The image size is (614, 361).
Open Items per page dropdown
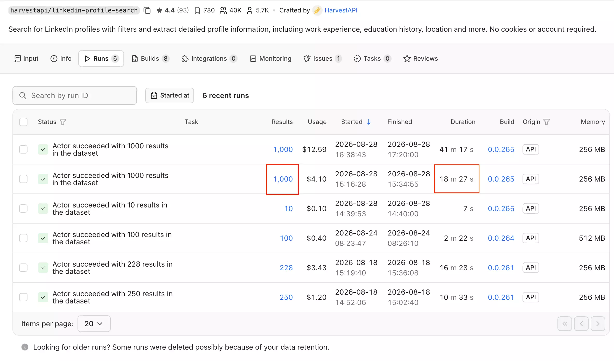[x=94, y=324]
